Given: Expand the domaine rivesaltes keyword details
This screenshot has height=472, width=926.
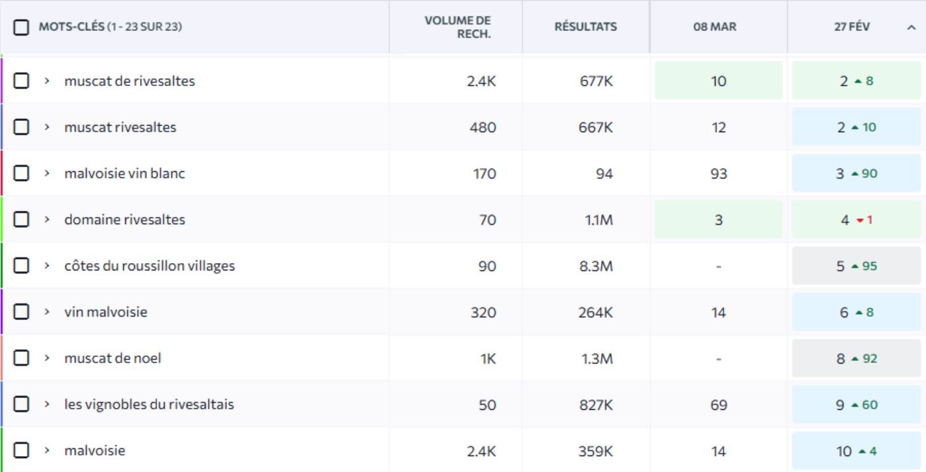Looking at the screenshot, I should tap(47, 220).
